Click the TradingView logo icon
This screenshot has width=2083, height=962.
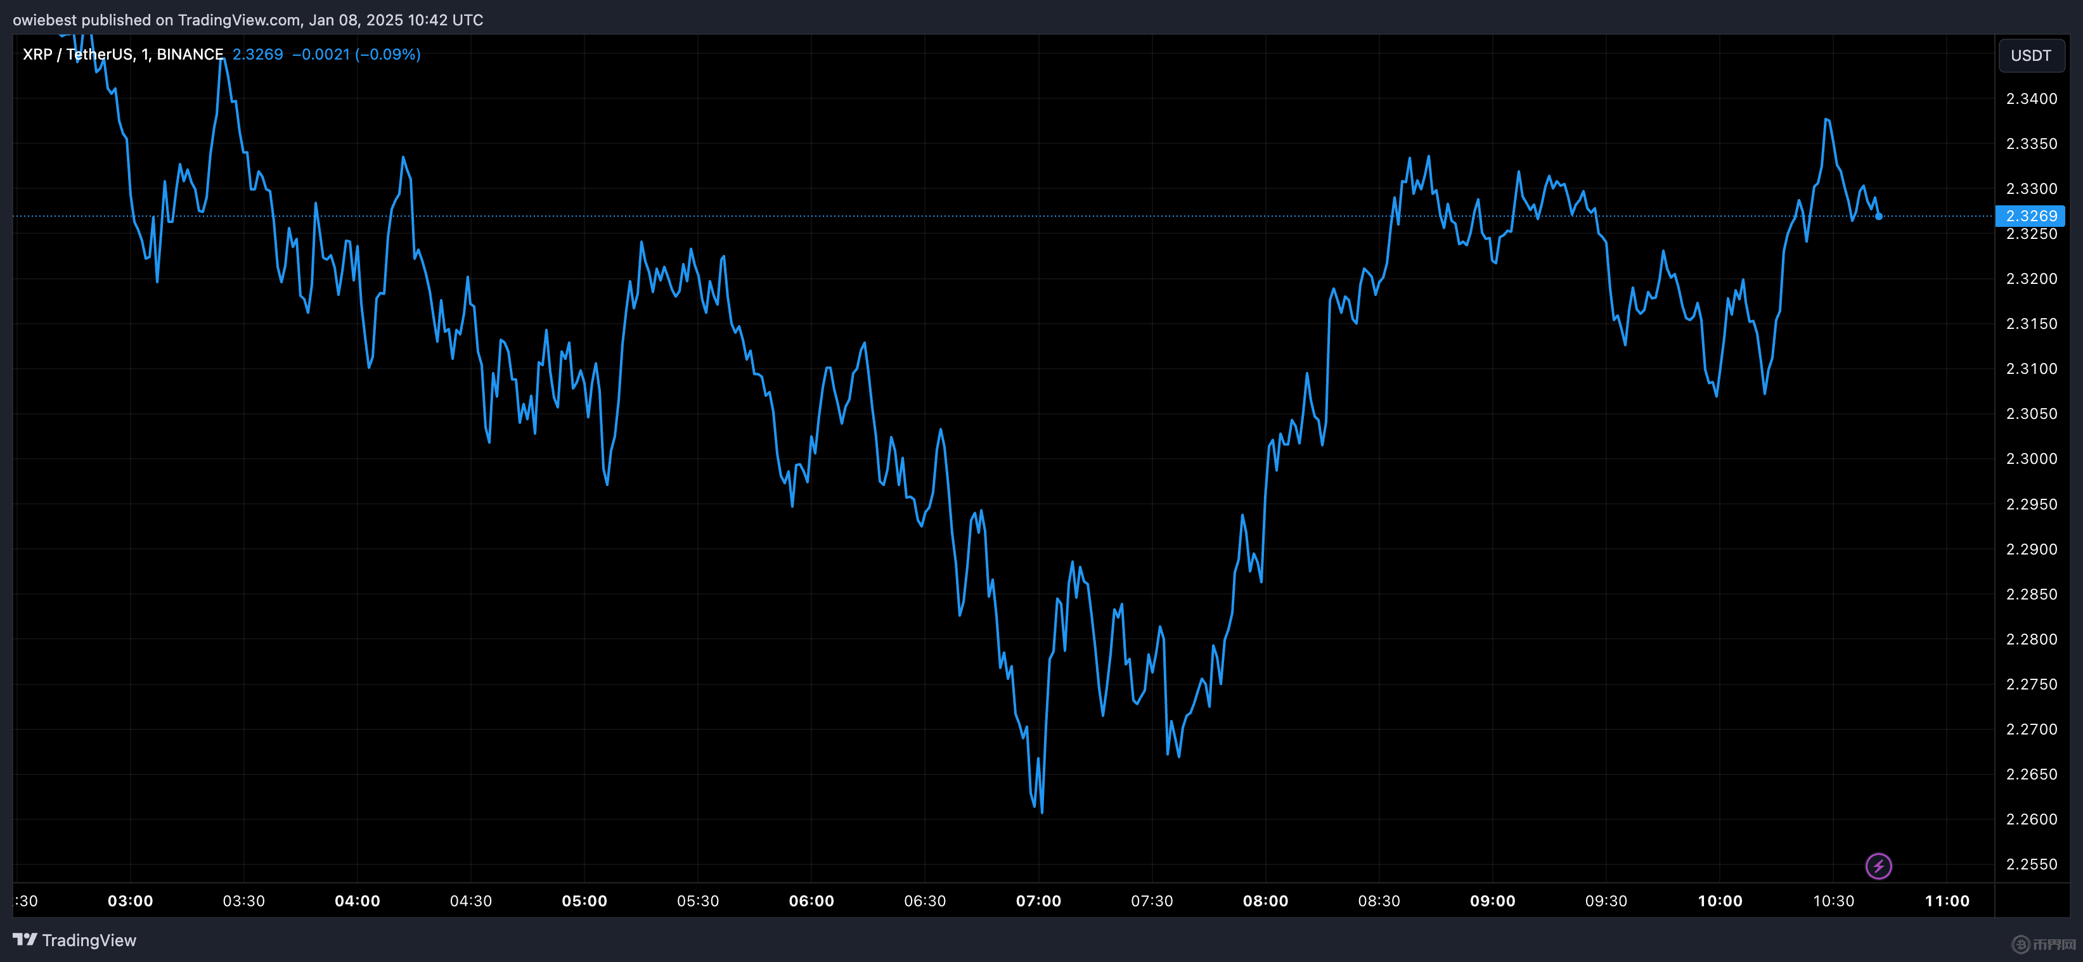click(x=24, y=939)
